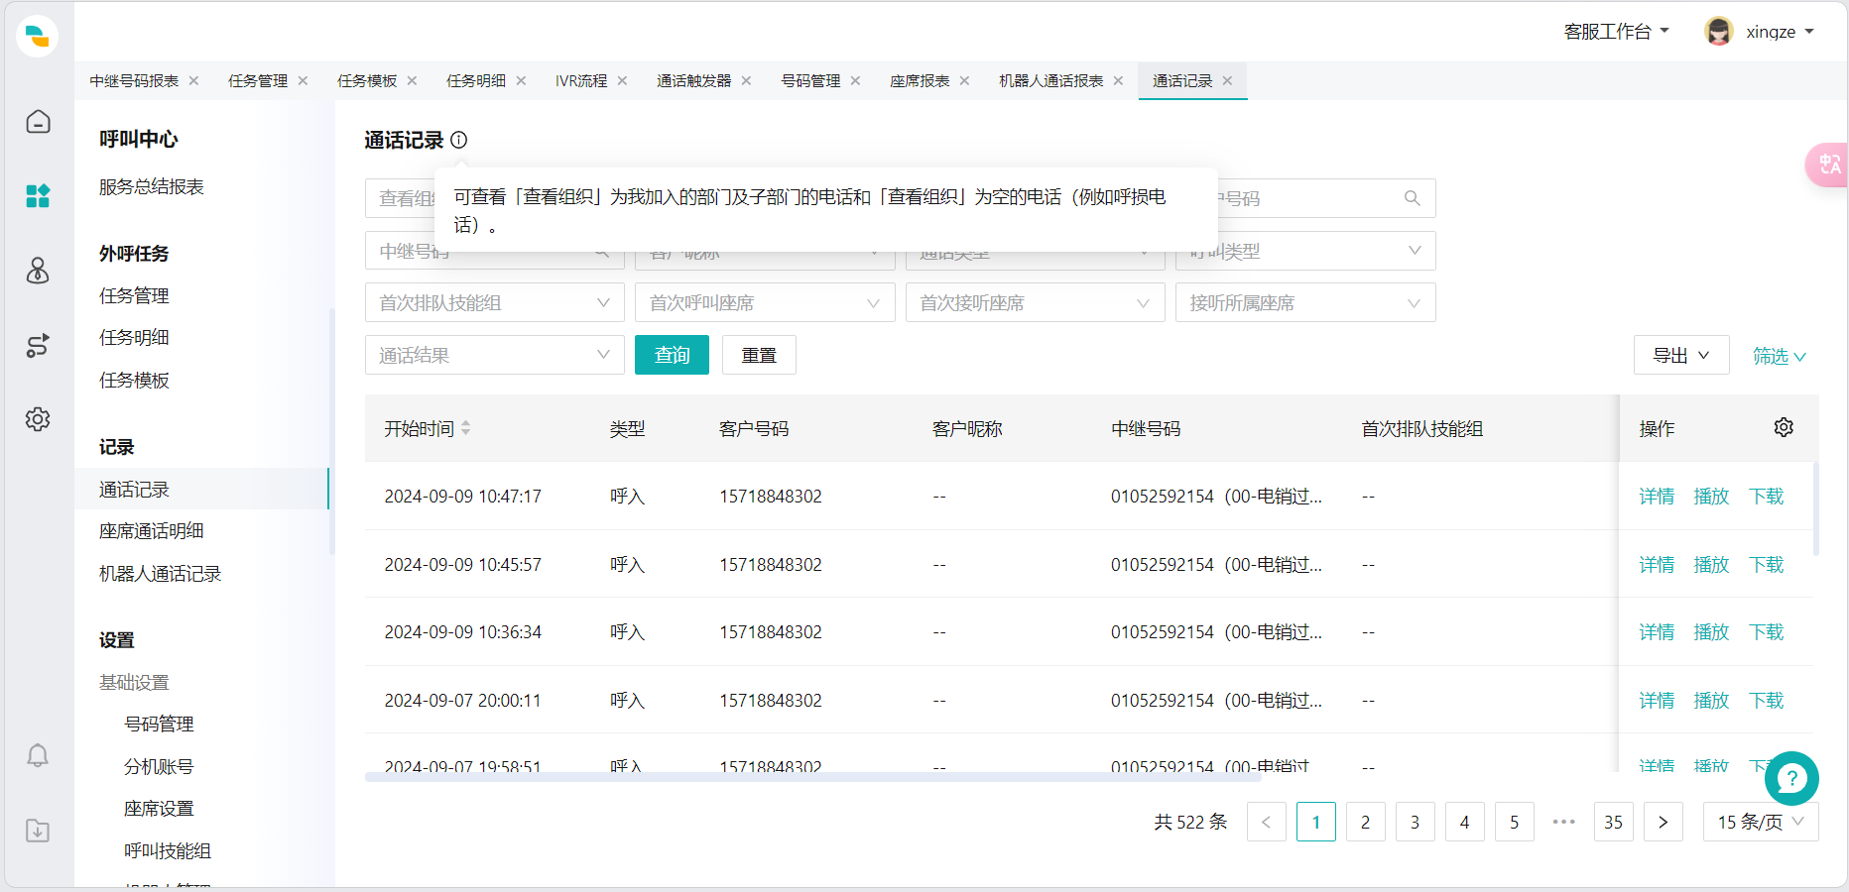
Task: Close the 通话触发器 tab
Action: (x=747, y=80)
